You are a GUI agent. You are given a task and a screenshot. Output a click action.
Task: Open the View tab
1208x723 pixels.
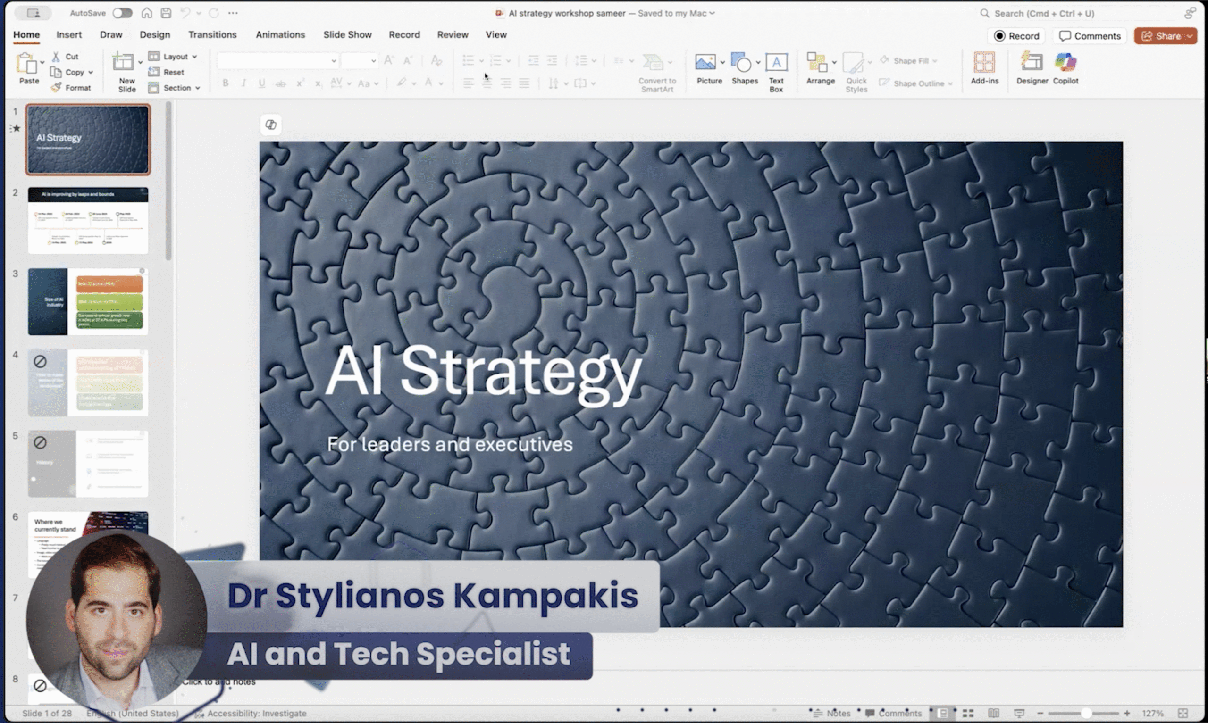click(495, 34)
